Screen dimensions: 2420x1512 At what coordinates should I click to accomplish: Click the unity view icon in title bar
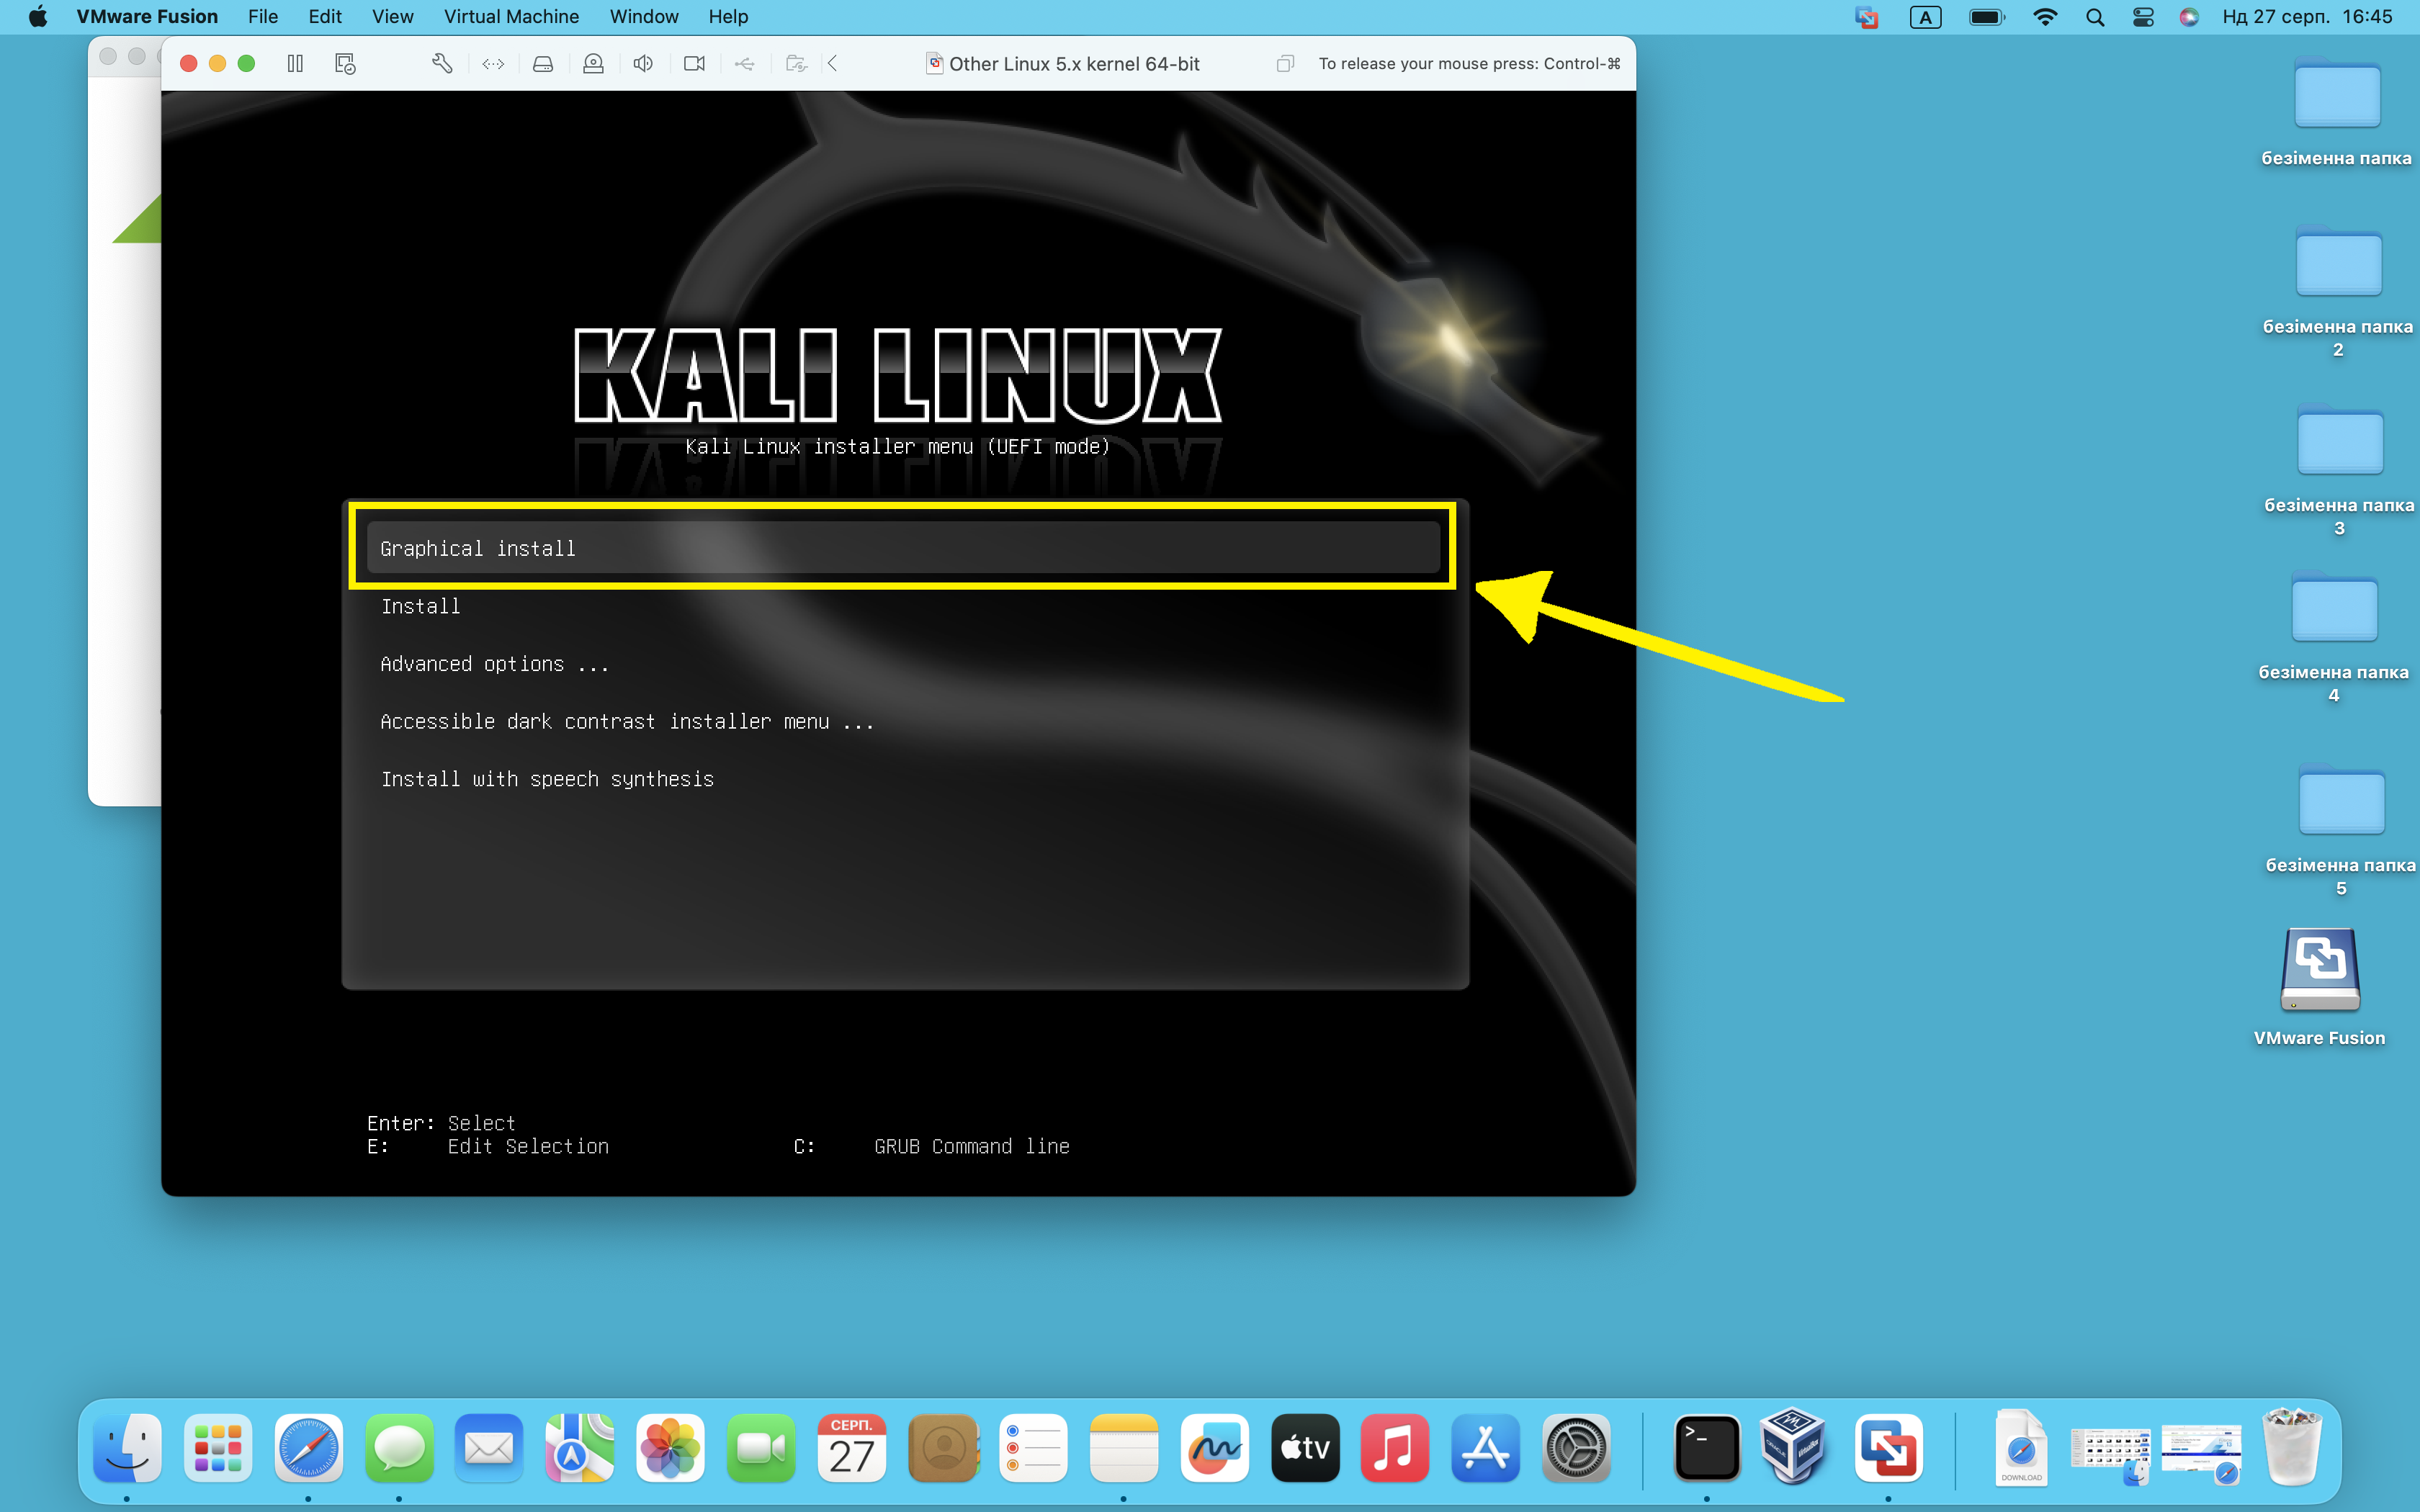pos(1285,64)
